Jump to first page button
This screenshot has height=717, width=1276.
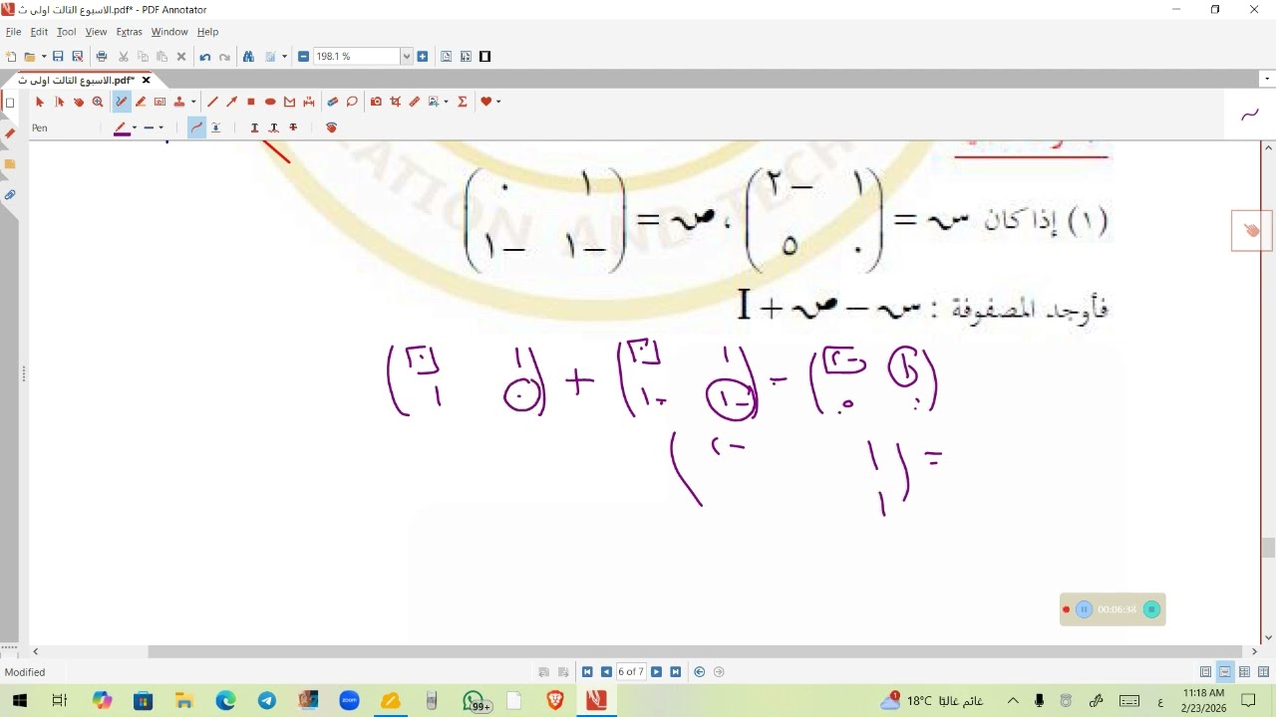(587, 672)
